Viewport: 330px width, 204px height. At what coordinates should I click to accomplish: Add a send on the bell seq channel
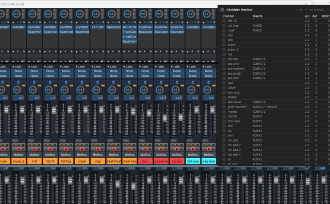(192, 51)
